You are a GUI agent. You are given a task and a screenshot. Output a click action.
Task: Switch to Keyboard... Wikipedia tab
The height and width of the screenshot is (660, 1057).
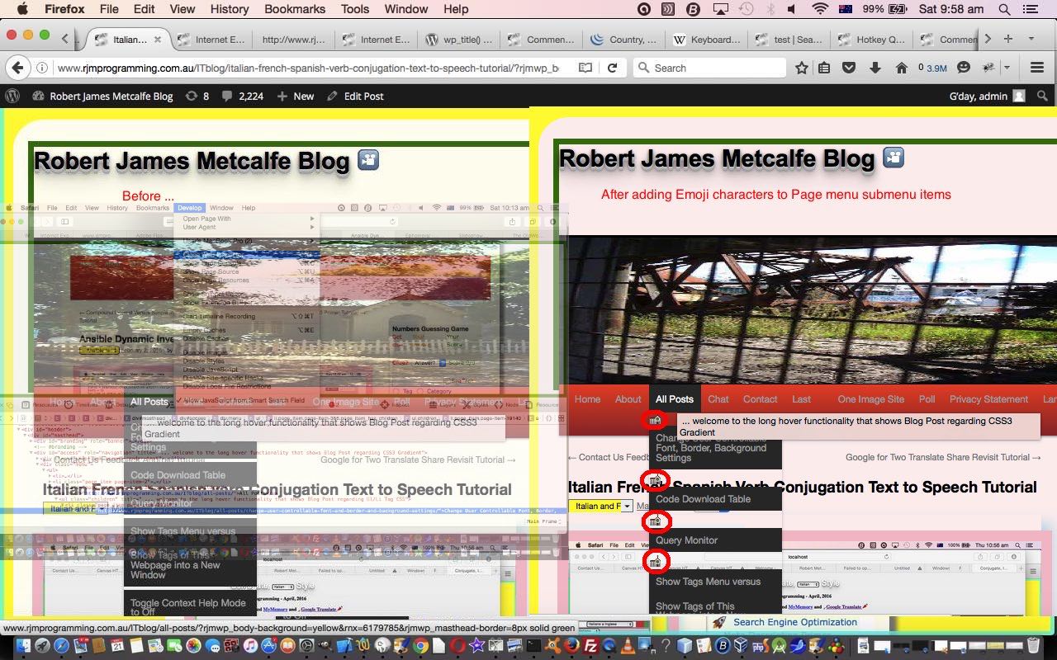click(707, 39)
